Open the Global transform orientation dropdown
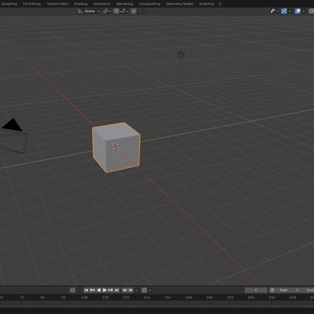 89,11
